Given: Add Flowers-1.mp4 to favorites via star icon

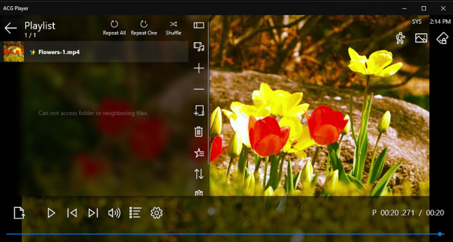Looking at the screenshot, I should [198, 153].
